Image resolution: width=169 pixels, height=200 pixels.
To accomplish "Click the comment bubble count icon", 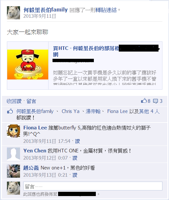I will [x=155, y=101].
